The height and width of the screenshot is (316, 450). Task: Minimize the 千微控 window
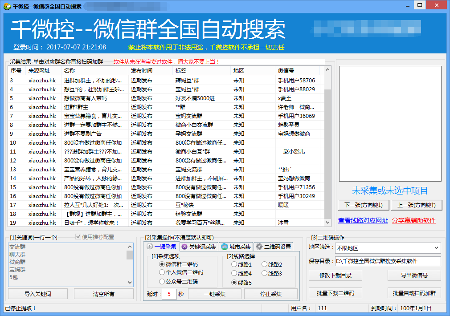(x=408, y=5)
